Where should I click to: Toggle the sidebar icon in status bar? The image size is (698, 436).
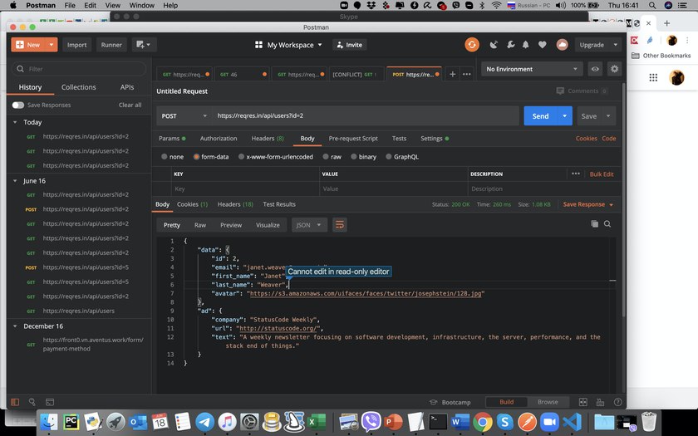15,402
